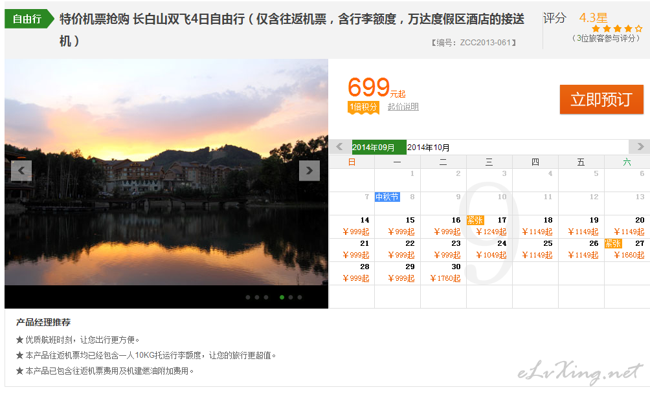Show the previous photo in the slideshow
The height and width of the screenshot is (394, 650).
pos(21,171)
